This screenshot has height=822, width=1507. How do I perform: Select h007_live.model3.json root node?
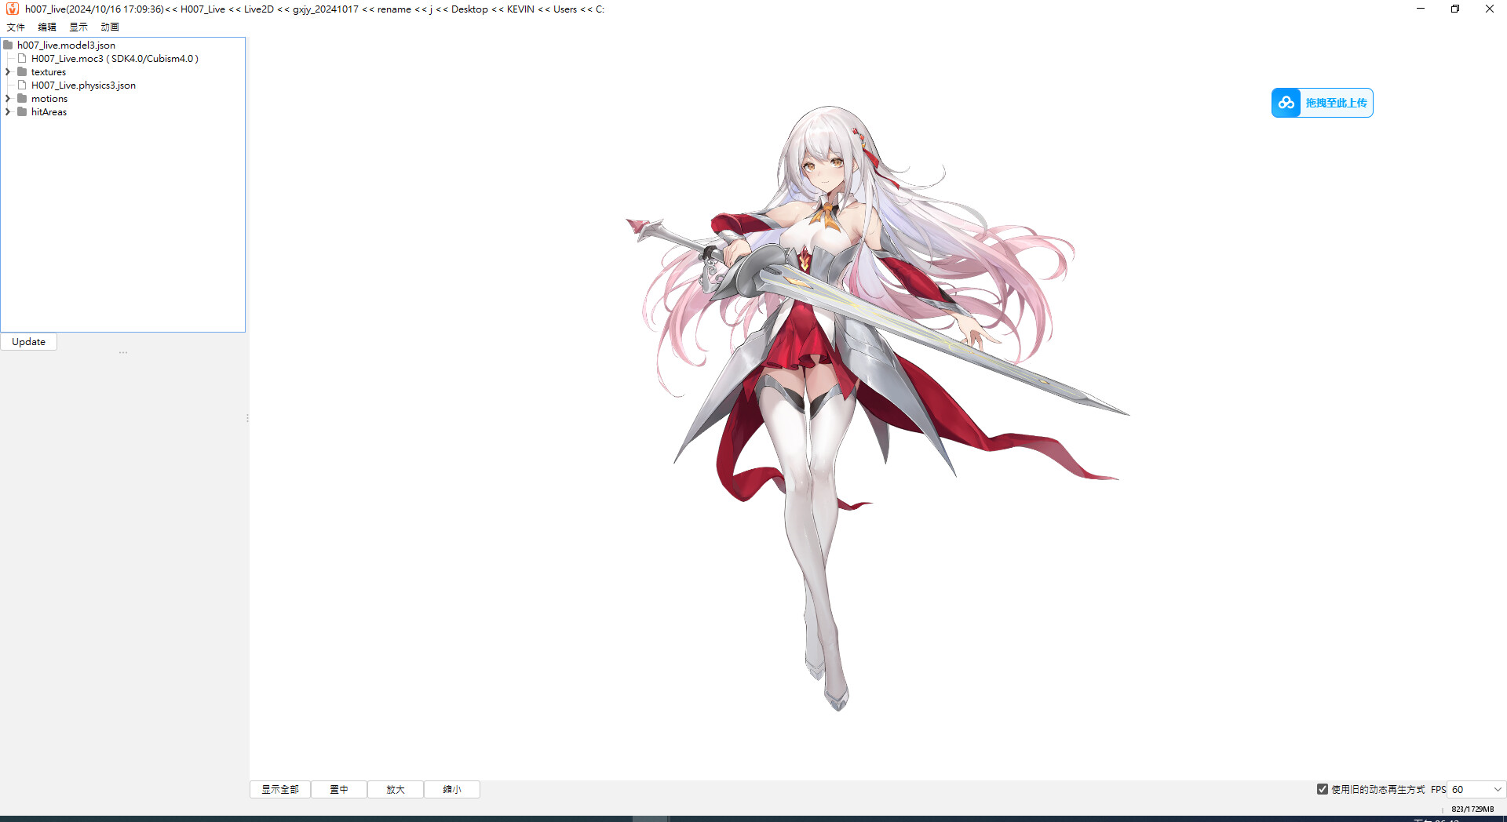point(66,45)
